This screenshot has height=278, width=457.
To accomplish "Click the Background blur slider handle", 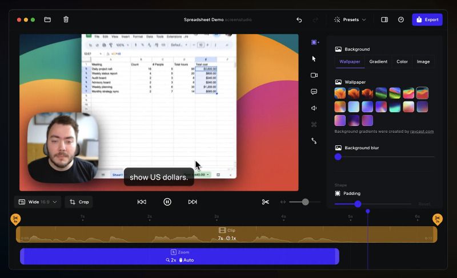I will pyautogui.click(x=338, y=157).
